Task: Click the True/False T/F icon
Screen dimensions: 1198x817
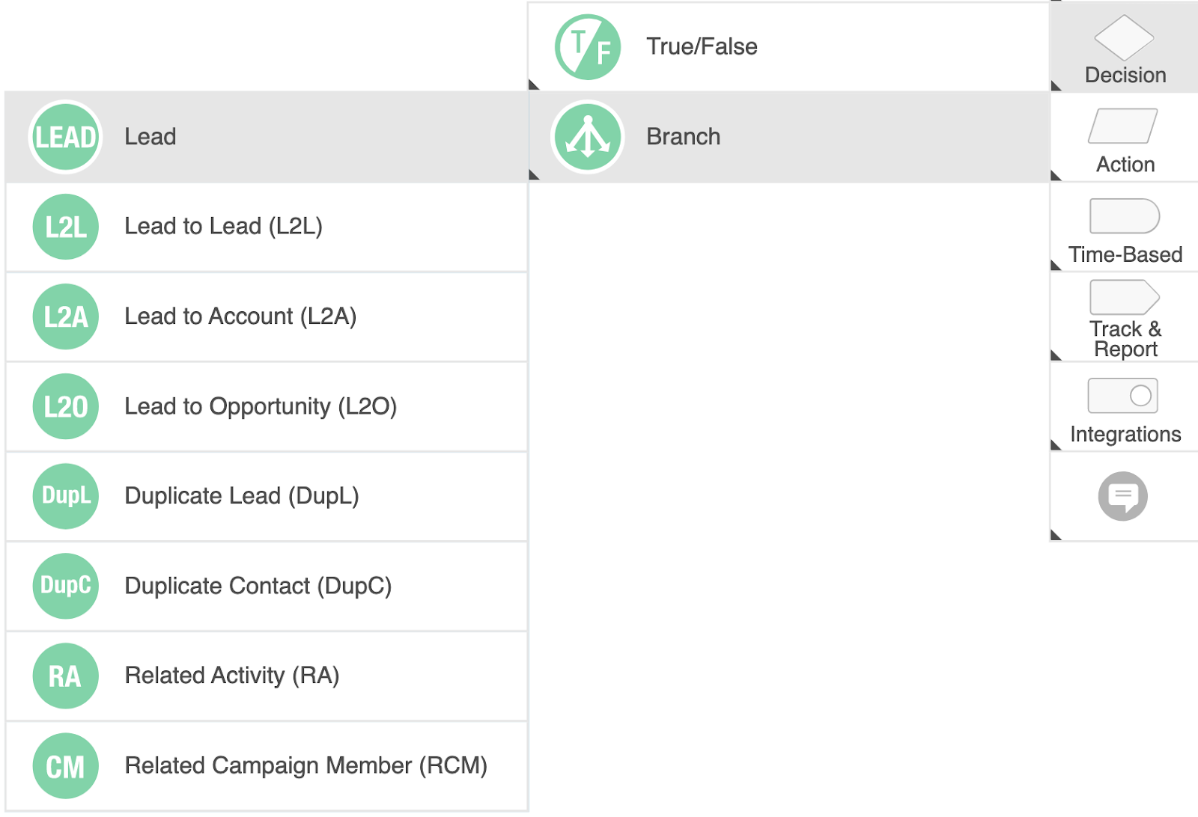Action: click(588, 47)
